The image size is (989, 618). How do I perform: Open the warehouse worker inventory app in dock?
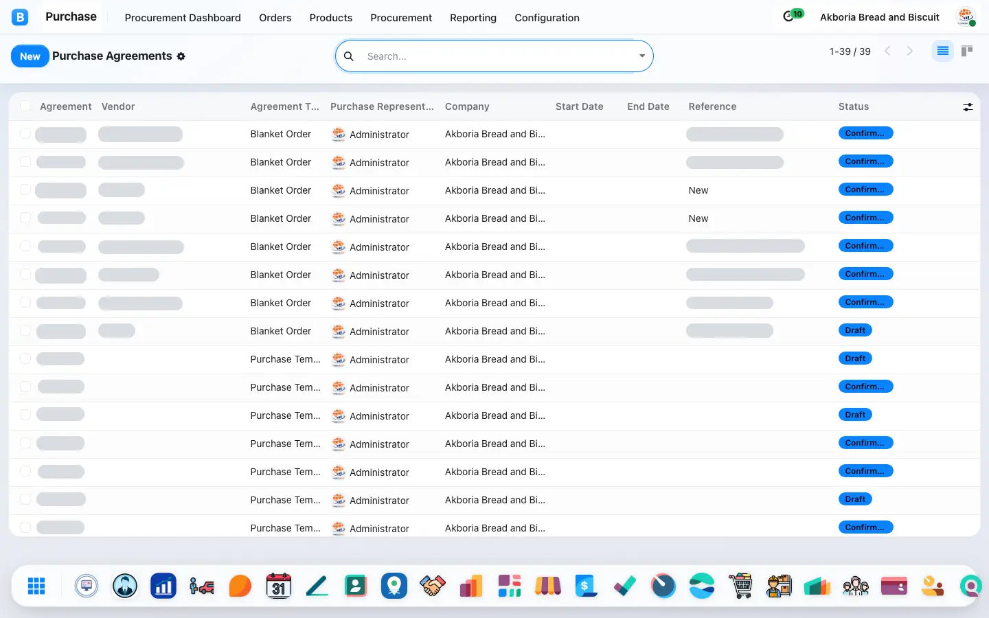[x=779, y=586]
